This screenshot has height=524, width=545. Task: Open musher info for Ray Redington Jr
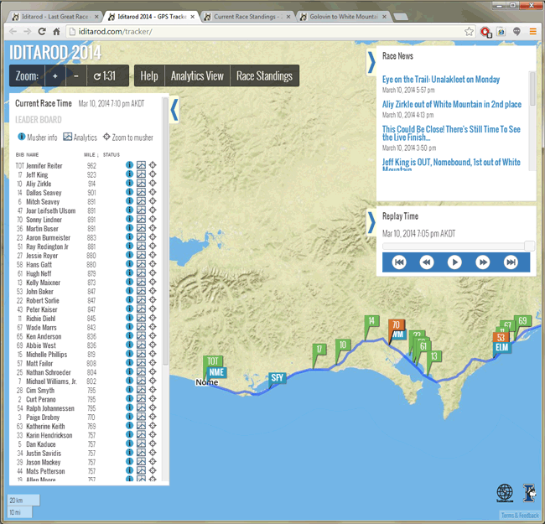pyautogui.click(x=129, y=246)
